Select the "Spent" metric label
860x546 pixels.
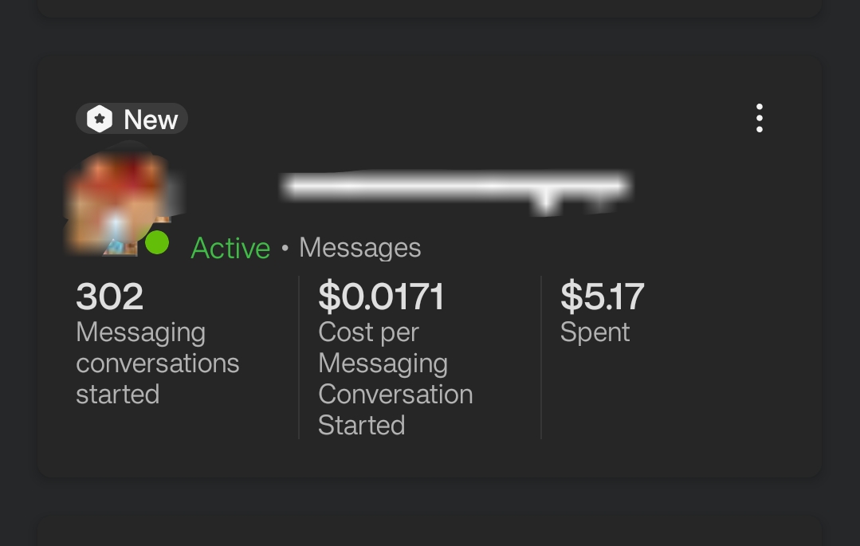click(x=595, y=332)
